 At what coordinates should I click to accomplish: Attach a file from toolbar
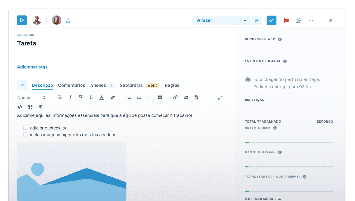coord(196,97)
